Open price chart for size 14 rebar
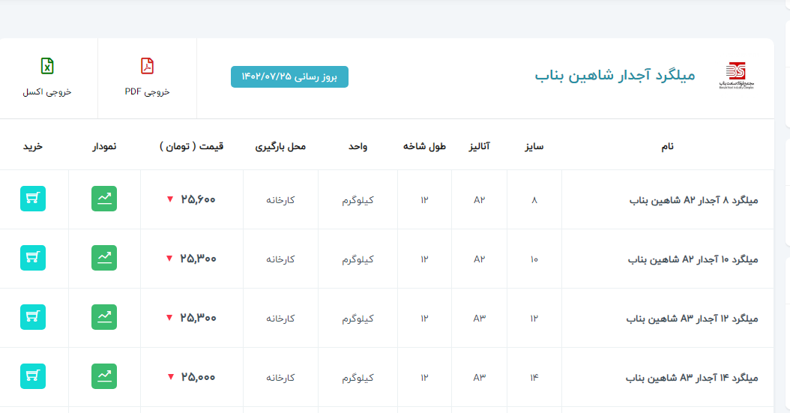The width and height of the screenshot is (790, 413). [x=104, y=376]
